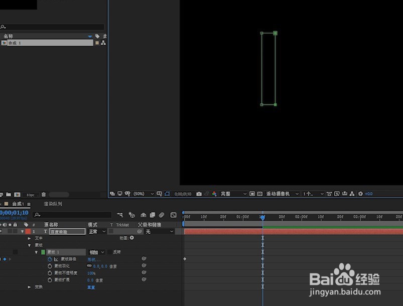Image resolution: width=403 pixels, height=306 pixels.
Task: Create a new composition from the project panel
Action: (17, 195)
